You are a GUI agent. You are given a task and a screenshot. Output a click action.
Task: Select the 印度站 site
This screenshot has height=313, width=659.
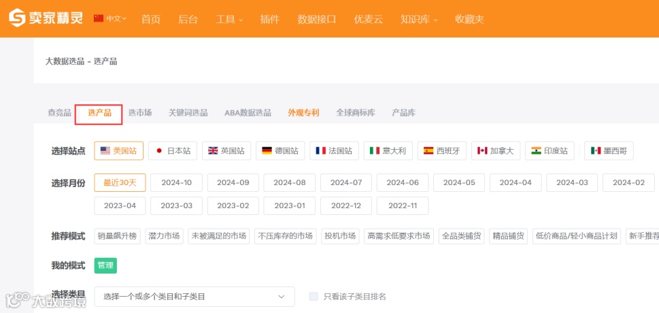click(x=550, y=150)
